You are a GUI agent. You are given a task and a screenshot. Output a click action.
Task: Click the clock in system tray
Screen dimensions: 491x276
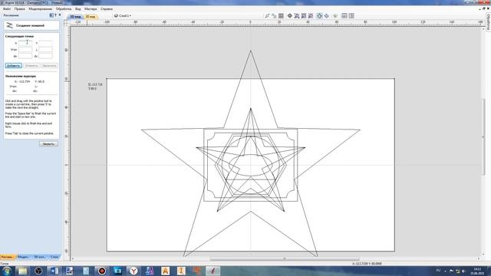477,271
